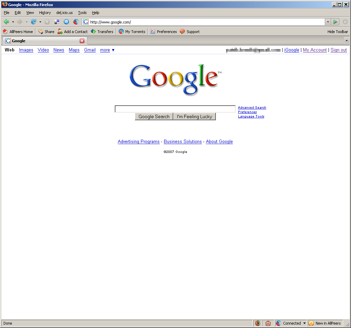Click the AllPeers icon in the navigation toolbar
Screen dimensions: 351x328
pos(76,22)
